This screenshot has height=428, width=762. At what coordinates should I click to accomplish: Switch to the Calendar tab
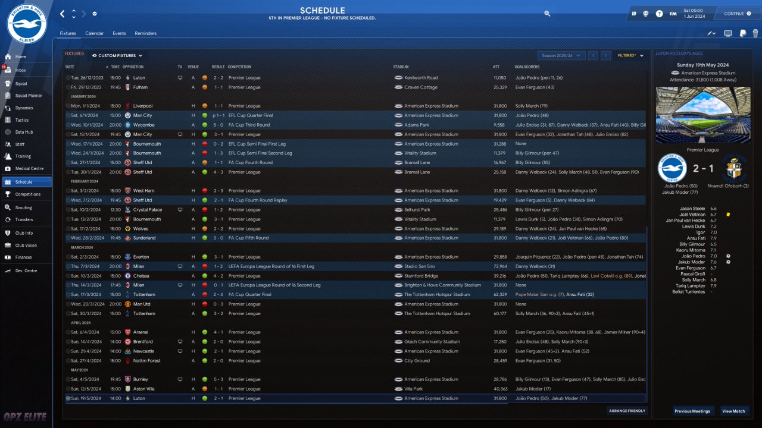tap(94, 33)
